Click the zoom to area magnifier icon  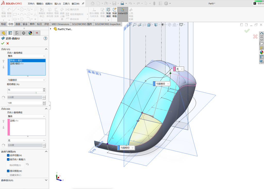(x=135, y=25)
